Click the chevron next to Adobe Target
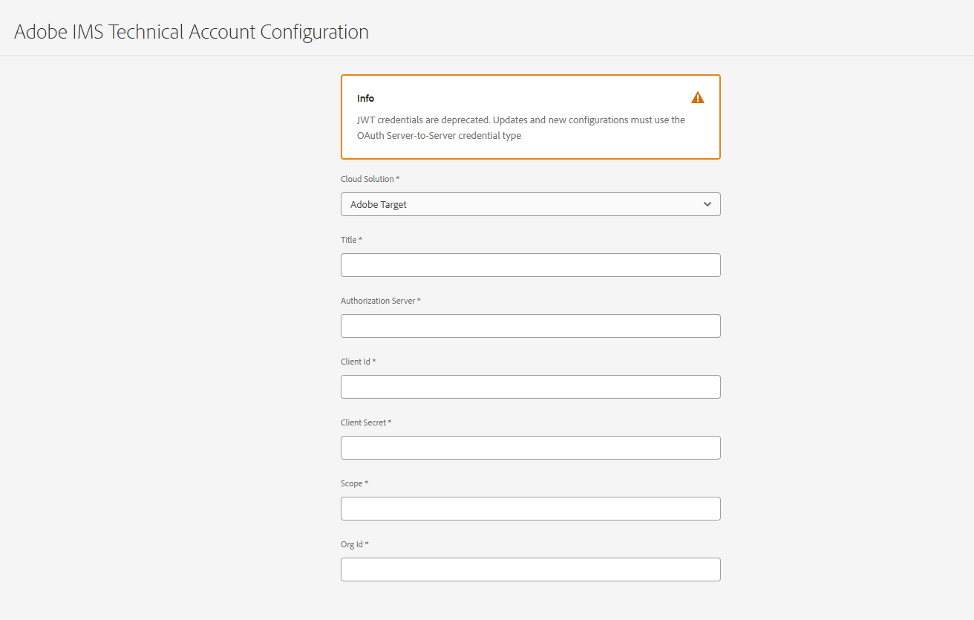 [707, 203]
